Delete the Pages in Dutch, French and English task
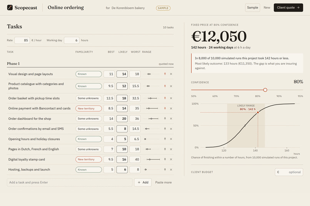The height and width of the screenshot is (206, 310). (171, 149)
